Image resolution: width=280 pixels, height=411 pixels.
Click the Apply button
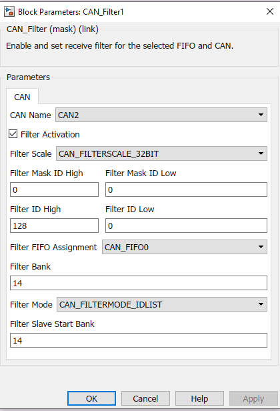click(253, 398)
